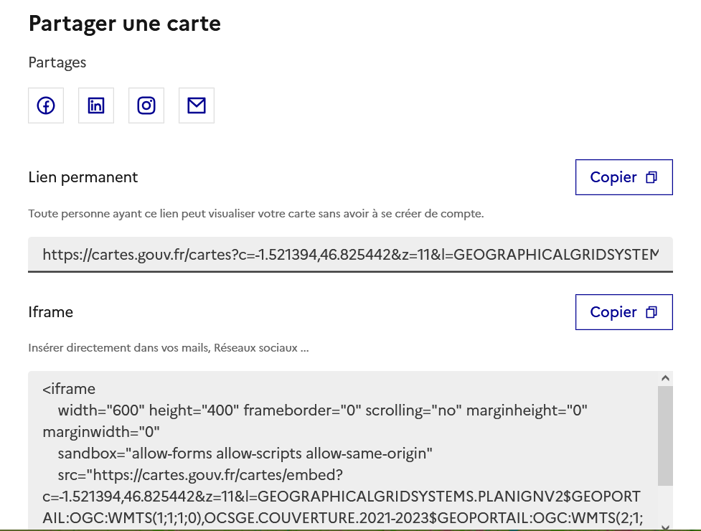Share the map by email

[196, 105]
